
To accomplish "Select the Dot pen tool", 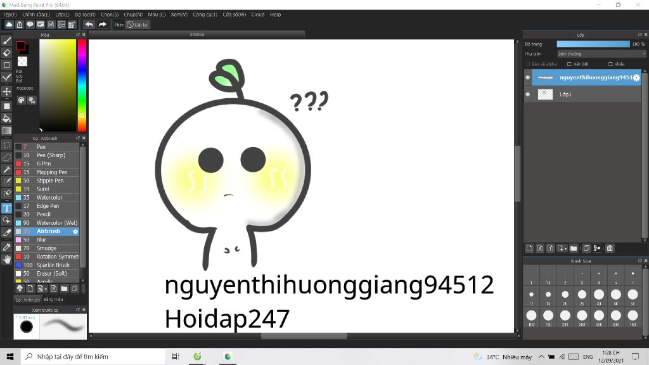I will pos(7,77).
